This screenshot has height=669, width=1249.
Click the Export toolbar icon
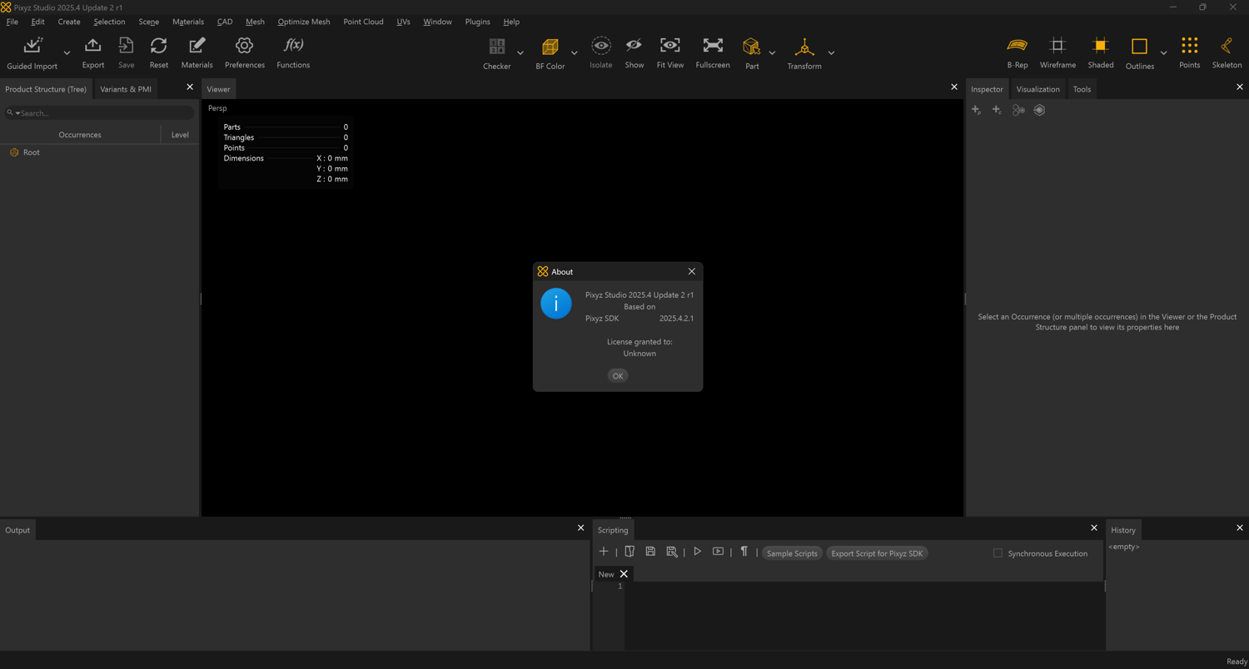pos(92,46)
